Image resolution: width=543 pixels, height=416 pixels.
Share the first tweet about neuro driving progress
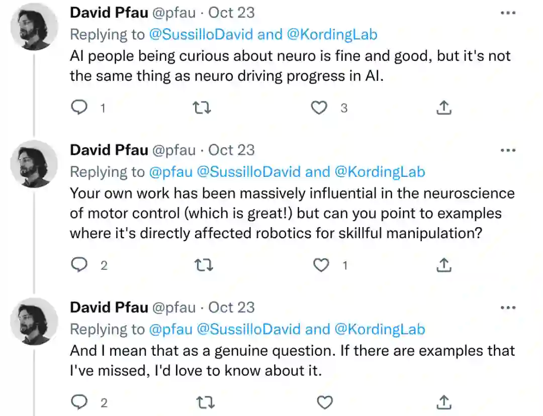[443, 108]
